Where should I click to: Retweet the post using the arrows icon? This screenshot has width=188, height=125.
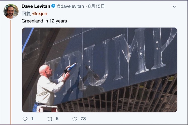[50, 119]
